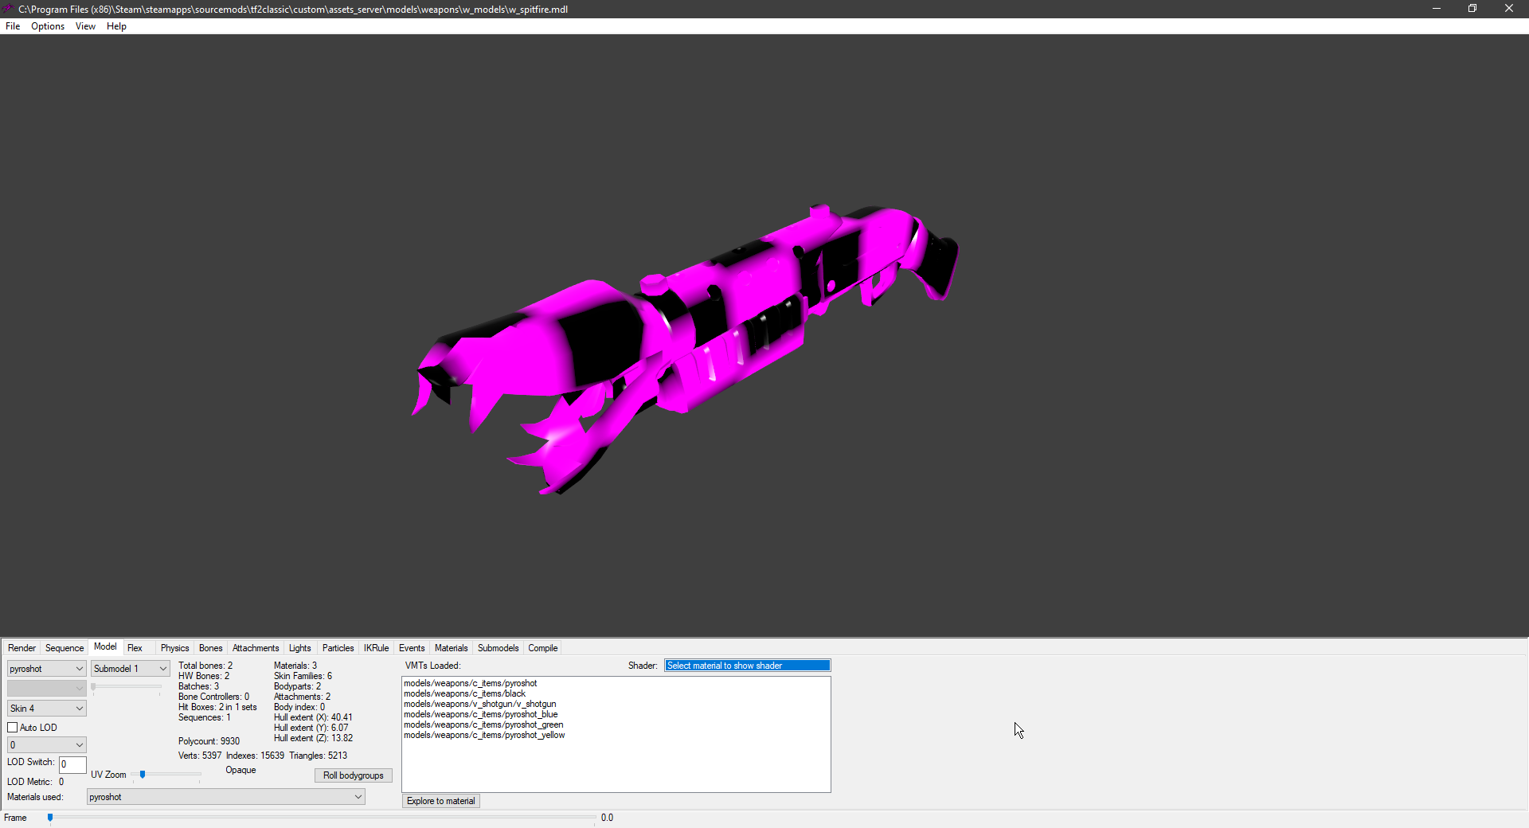Viewport: 1529px width, 828px height.
Task: Open the Physics tab
Action: [174, 648]
